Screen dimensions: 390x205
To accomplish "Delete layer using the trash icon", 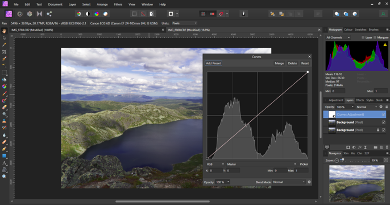I will (x=387, y=147).
